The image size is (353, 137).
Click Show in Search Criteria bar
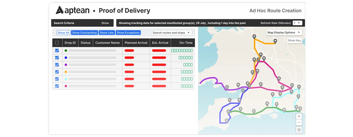[105, 23]
